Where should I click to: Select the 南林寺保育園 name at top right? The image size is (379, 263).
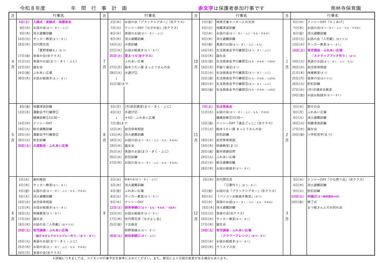click(x=346, y=8)
